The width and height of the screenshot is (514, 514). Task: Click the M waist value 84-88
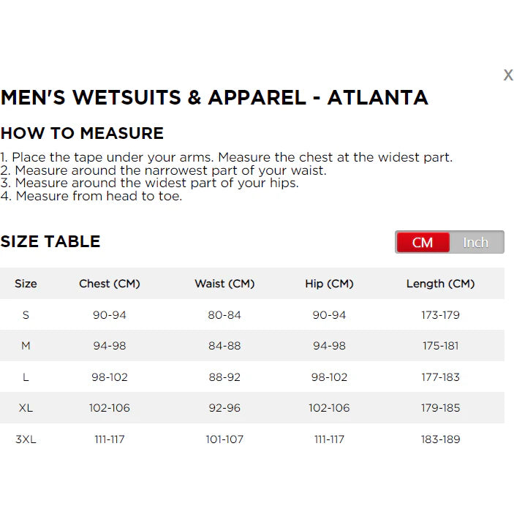tap(224, 346)
